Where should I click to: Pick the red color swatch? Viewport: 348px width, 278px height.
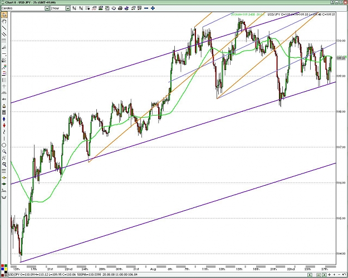2,266
